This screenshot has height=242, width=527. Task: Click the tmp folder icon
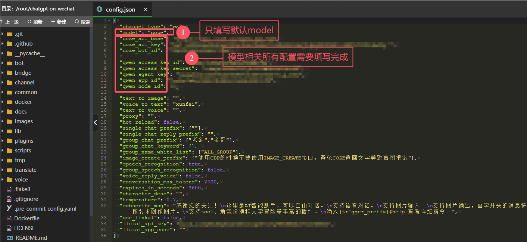click(9, 160)
